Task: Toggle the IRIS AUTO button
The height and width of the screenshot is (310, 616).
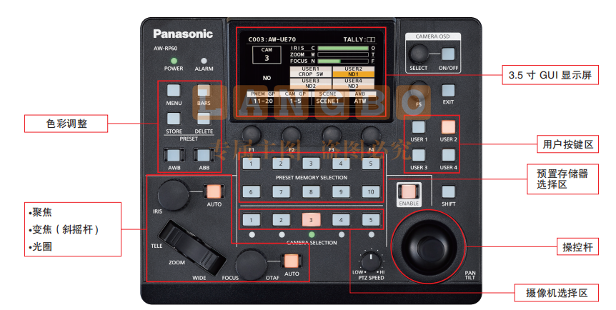Action: pos(214,191)
